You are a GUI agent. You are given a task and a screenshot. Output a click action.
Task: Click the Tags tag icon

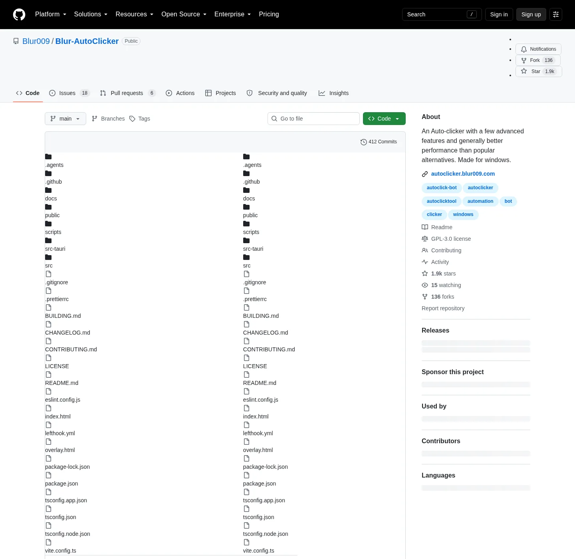click(132, 119)
